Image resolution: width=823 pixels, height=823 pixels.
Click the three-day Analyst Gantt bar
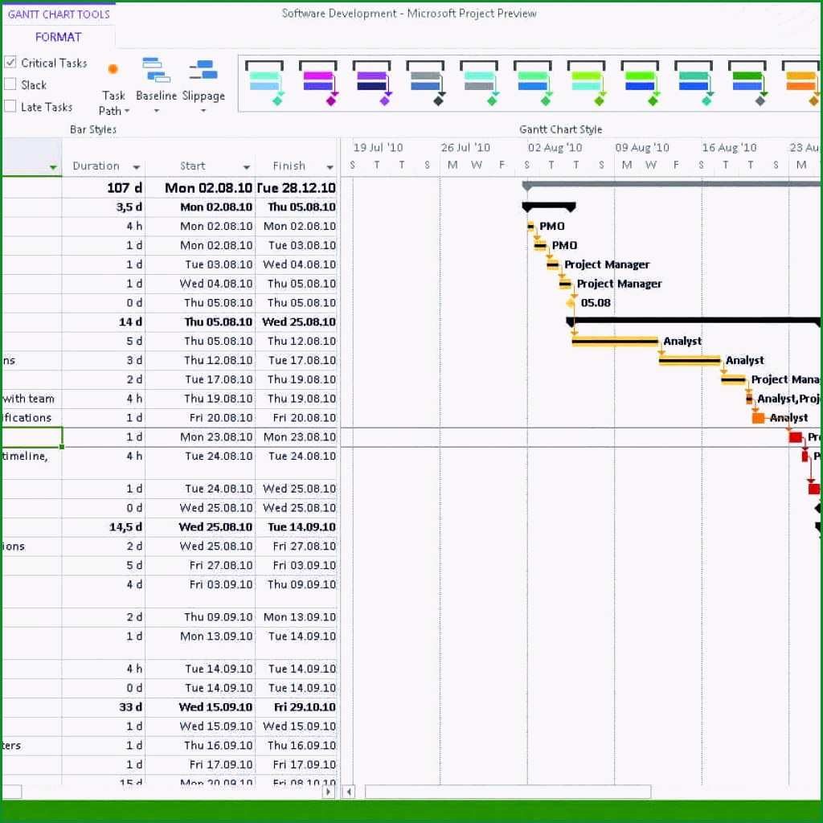click(x=690, y=360)
